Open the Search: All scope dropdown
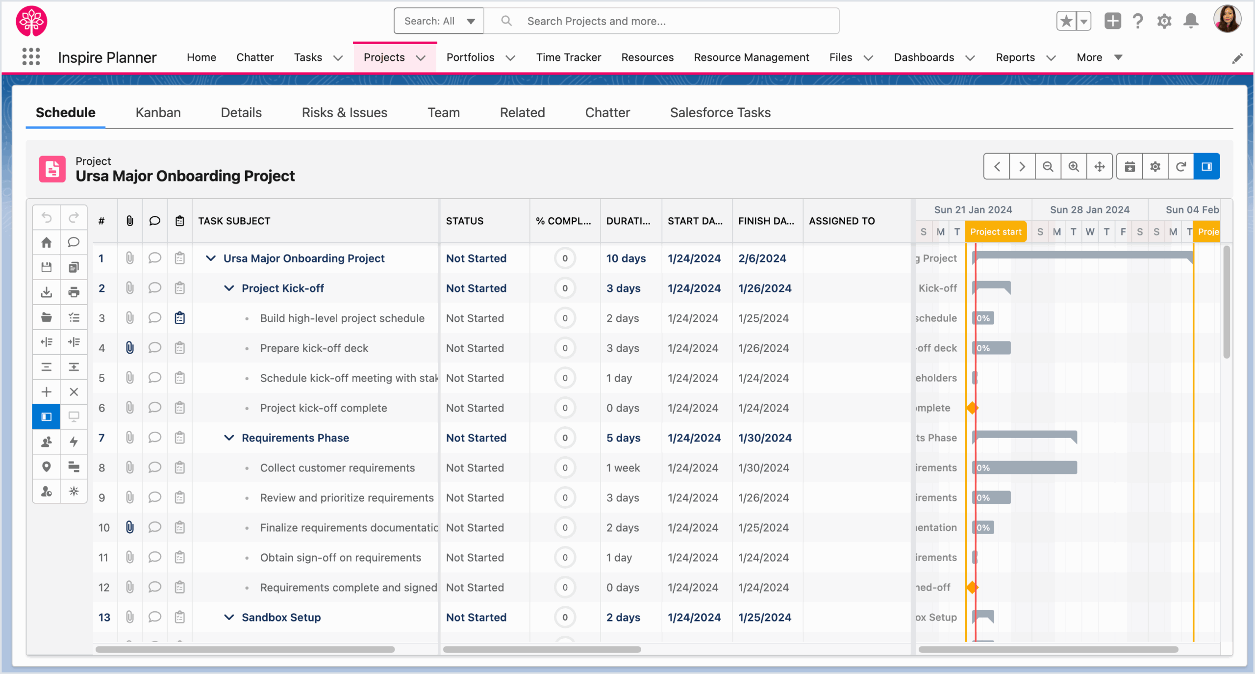The width and height of the screenshot is (1255, 674). (x=438, y=21)
